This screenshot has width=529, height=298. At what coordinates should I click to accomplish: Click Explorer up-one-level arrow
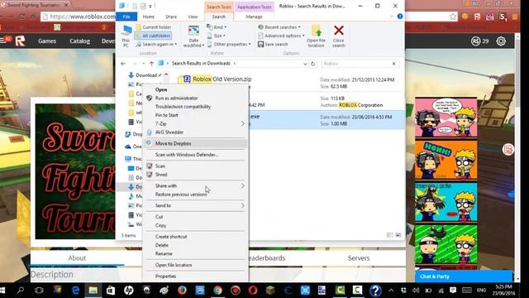click(x=151, y=64)
